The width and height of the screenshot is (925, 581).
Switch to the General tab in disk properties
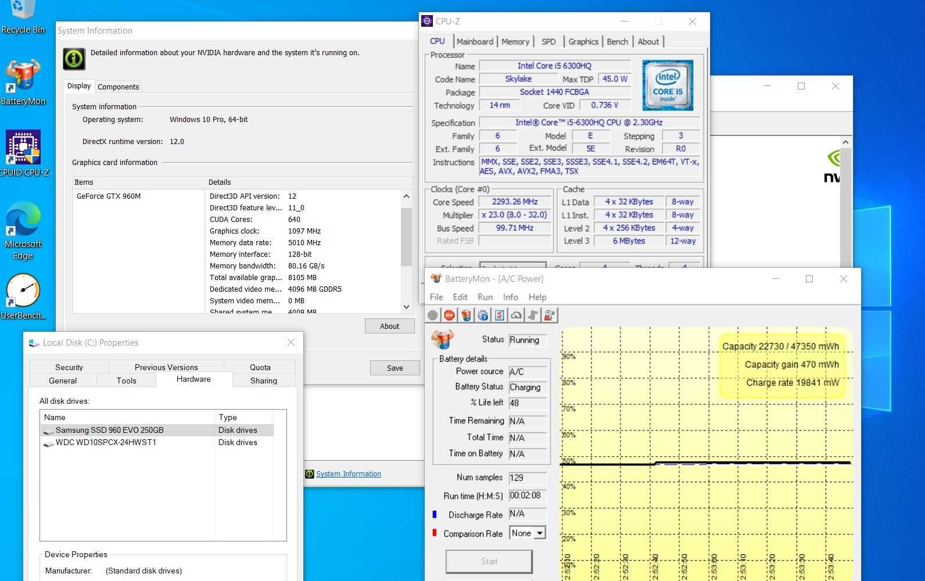[x=63, y=381]
